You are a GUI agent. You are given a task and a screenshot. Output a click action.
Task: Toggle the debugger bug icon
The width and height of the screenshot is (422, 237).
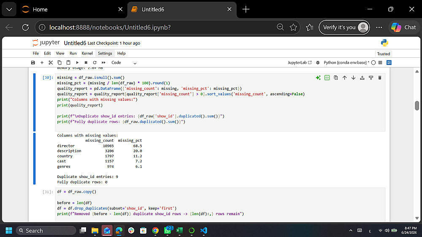pyautogui.click(x=318, y=62)
